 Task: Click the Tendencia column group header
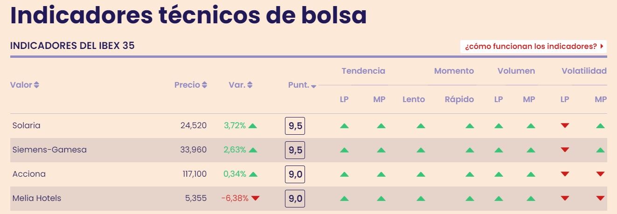(x=363, y=71)
